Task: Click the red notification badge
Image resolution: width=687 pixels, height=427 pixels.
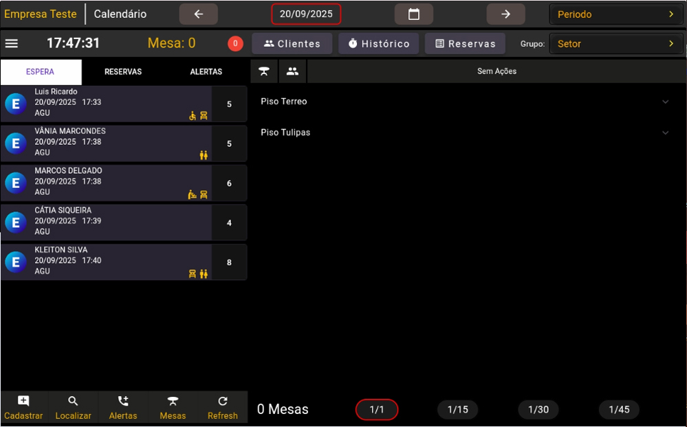Action: tap(235, 44)
